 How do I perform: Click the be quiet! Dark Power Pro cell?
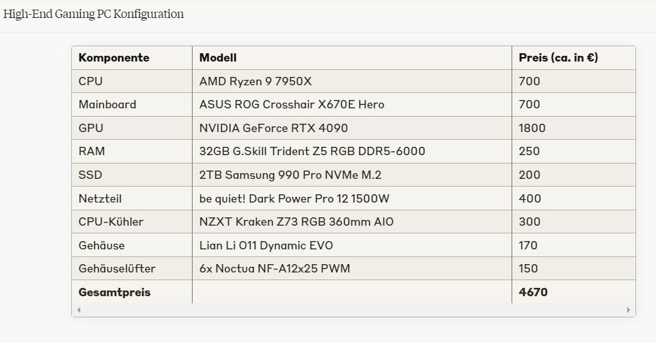pyautogui.click(x=352, y=198)
